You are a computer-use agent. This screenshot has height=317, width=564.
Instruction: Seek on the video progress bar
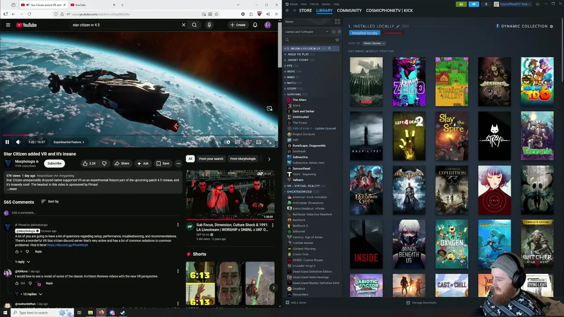coord(139,135)
